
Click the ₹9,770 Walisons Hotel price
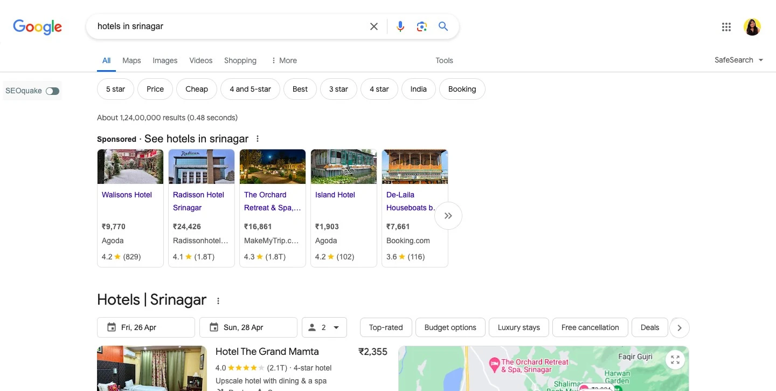tap(114, 227)
